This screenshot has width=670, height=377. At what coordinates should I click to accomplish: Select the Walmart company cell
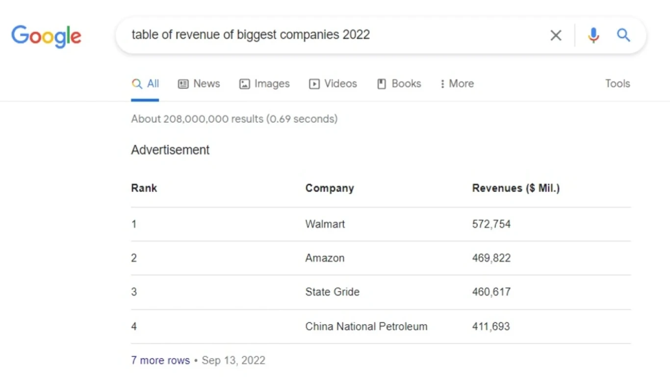pyautogui.click(x=325, y=224)
